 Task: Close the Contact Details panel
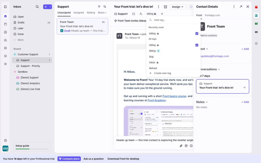(x=248, y=7)
